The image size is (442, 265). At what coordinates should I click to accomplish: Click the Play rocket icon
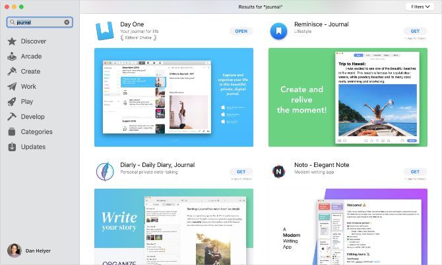12,102
